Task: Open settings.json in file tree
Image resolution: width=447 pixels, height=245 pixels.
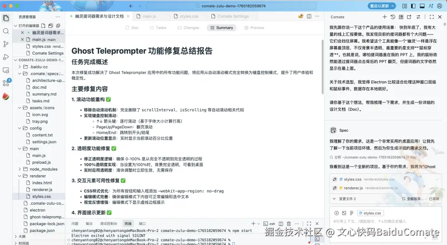Action: tap(44, 142)
